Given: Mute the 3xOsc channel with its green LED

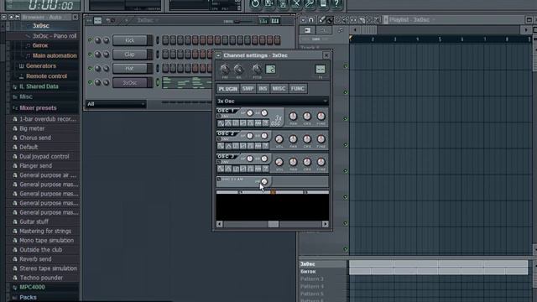Looking at the screenshot, I should (x=90, y=82).
